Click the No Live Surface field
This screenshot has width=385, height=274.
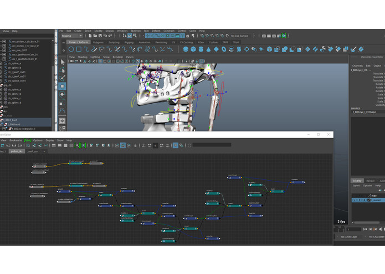242,36
